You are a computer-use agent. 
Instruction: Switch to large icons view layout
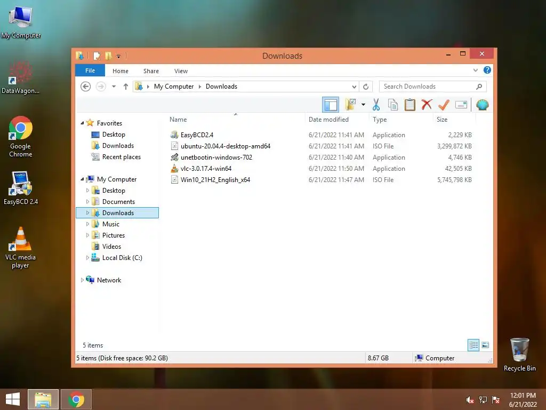click(x=485, y=345)
